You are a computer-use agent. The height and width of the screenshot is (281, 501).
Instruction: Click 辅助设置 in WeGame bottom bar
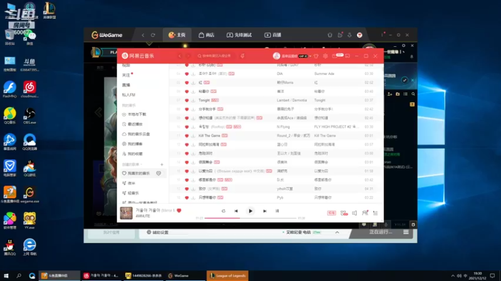[158, 232]
